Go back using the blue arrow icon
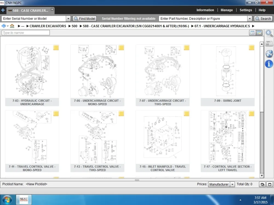 pos(4,26)
